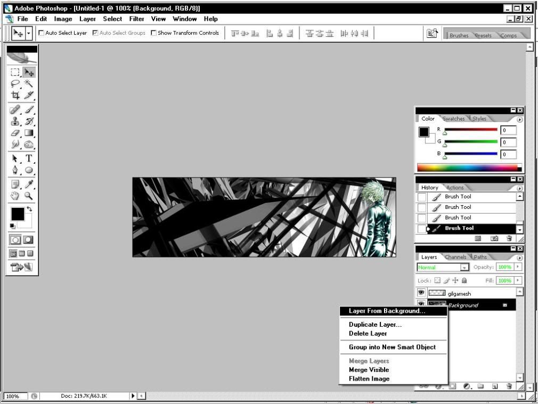The height and width of the screenshot is (404, 538).
Task: Enable Show Transform Controls checkbox
Action: point(154,33)
